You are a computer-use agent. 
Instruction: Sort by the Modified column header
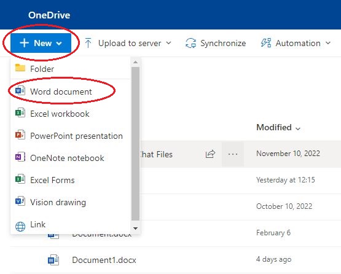click(x=278, y=127)
